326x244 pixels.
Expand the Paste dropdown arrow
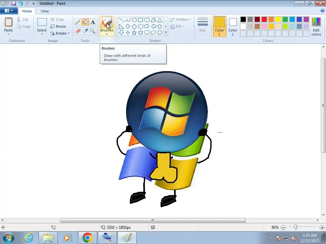[9, 34]
